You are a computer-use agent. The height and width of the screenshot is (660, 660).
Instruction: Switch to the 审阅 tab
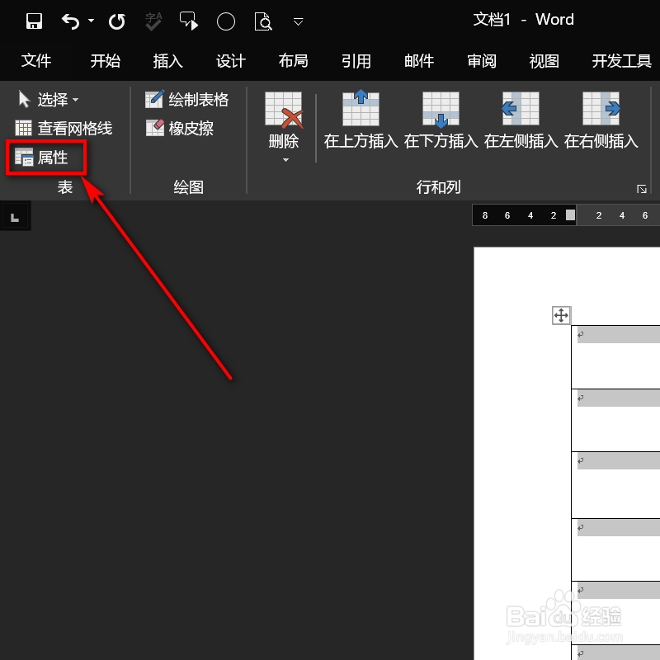tap(482, 61)
